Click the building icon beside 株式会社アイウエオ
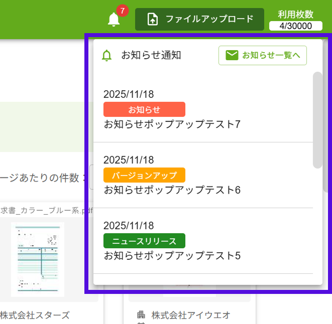Viewport: 332px width, 324px height. click(x=141, y=315)
